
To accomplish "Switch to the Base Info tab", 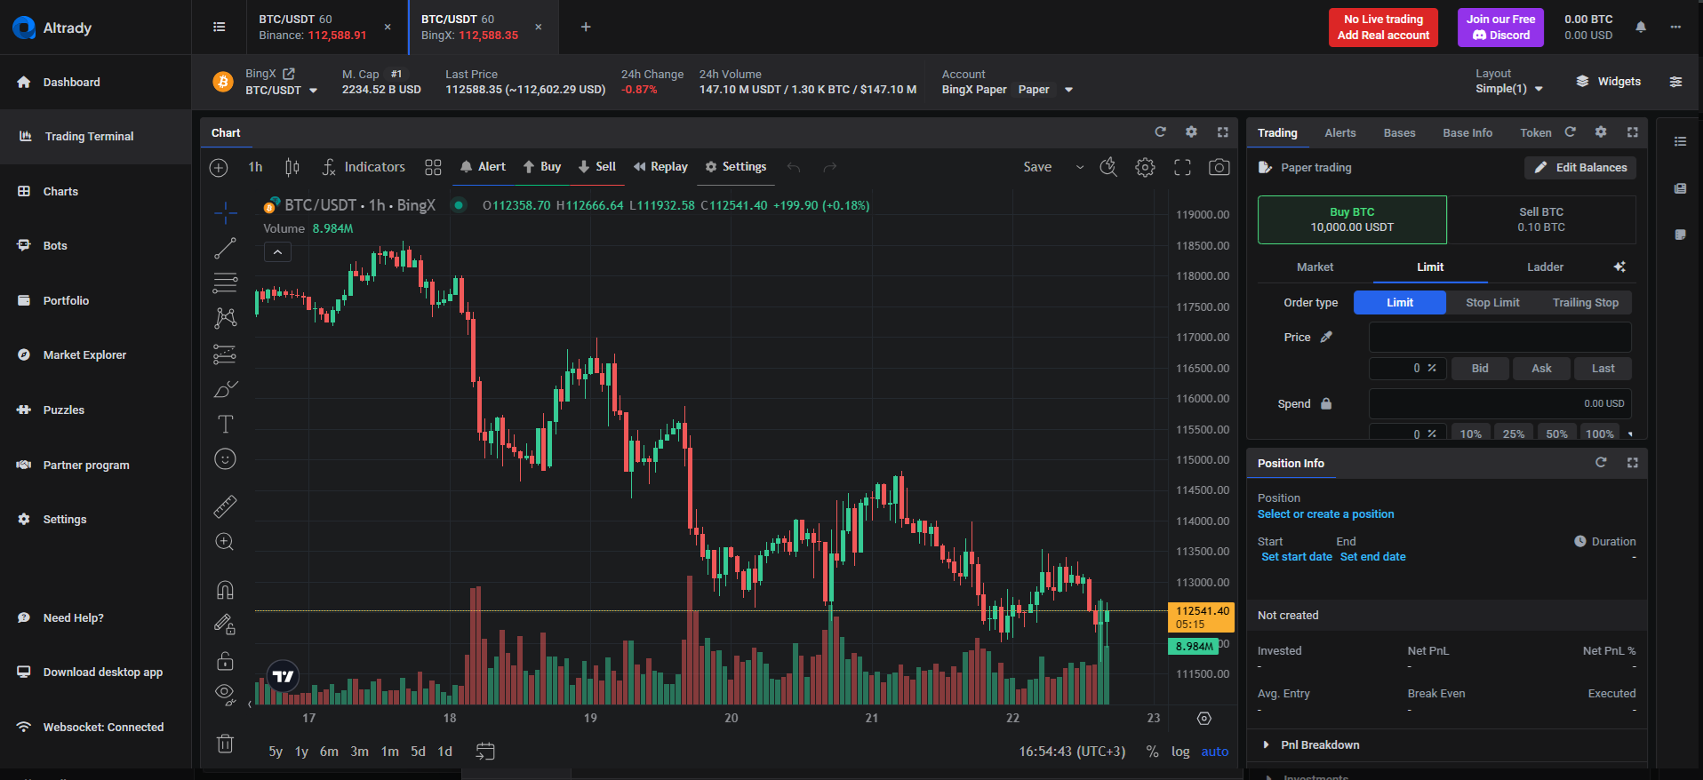I will click(x=1467, y=133).
